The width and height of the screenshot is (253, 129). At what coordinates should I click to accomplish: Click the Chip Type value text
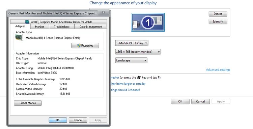[65, 58]
